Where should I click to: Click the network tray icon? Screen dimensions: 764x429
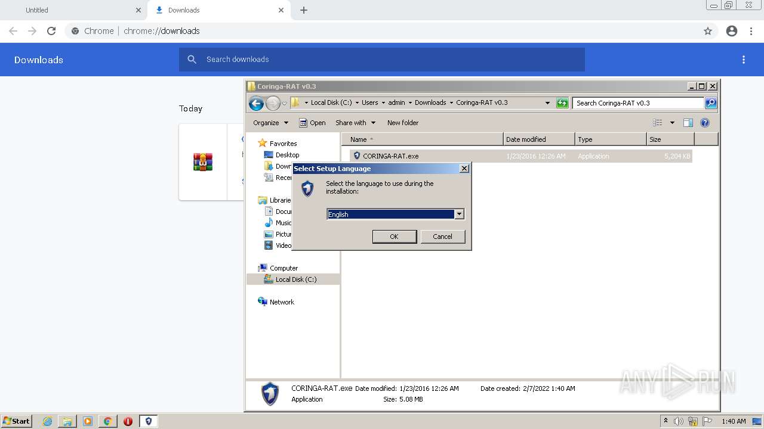point(693,421)
